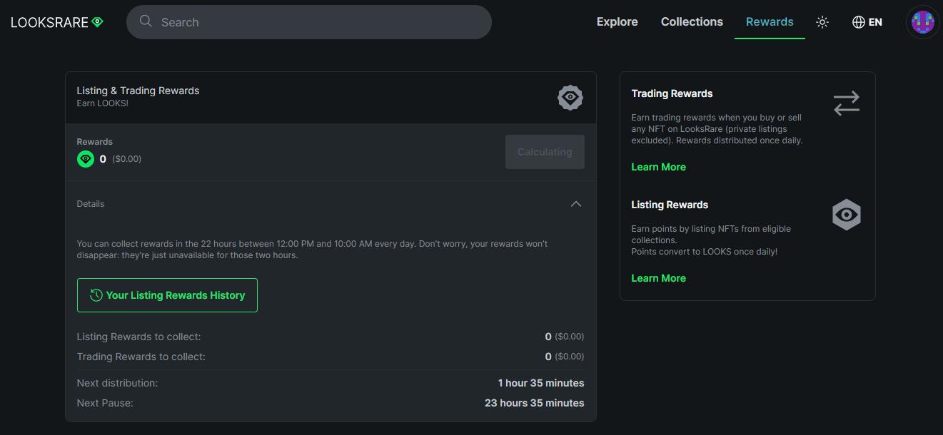The image size is (943, 435).
Task: Go to the Explore page
Action: tap(617, 22)
